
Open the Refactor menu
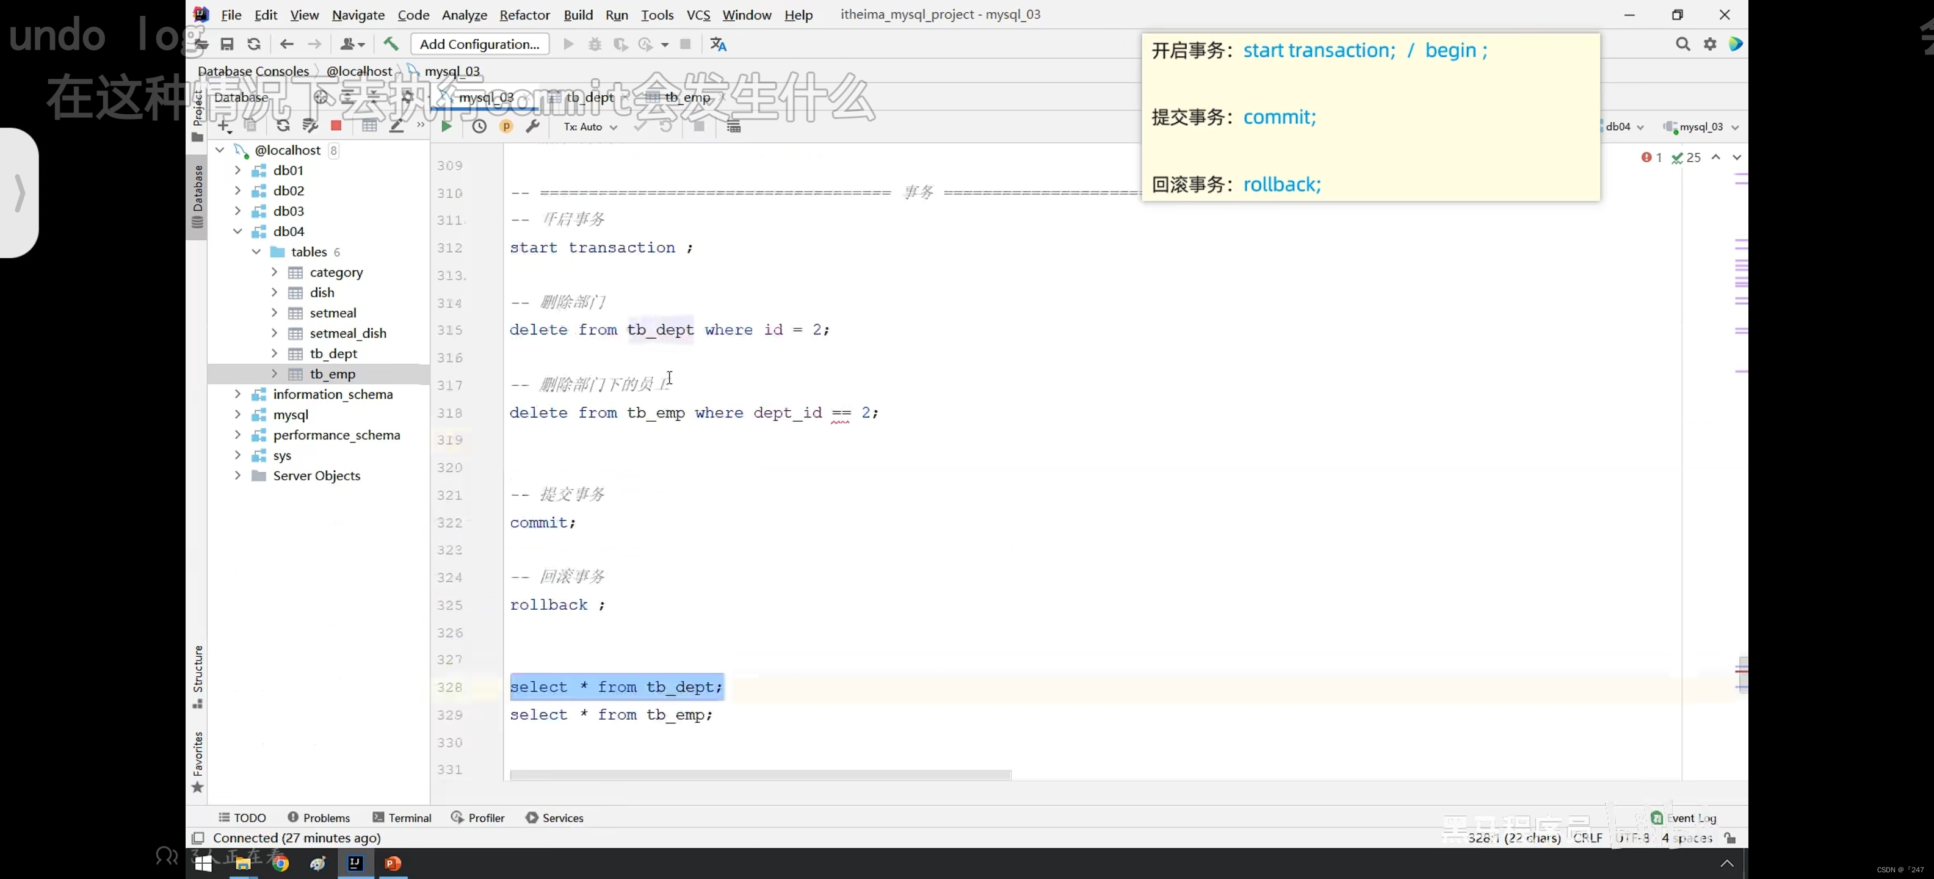[x=524, y=14]
